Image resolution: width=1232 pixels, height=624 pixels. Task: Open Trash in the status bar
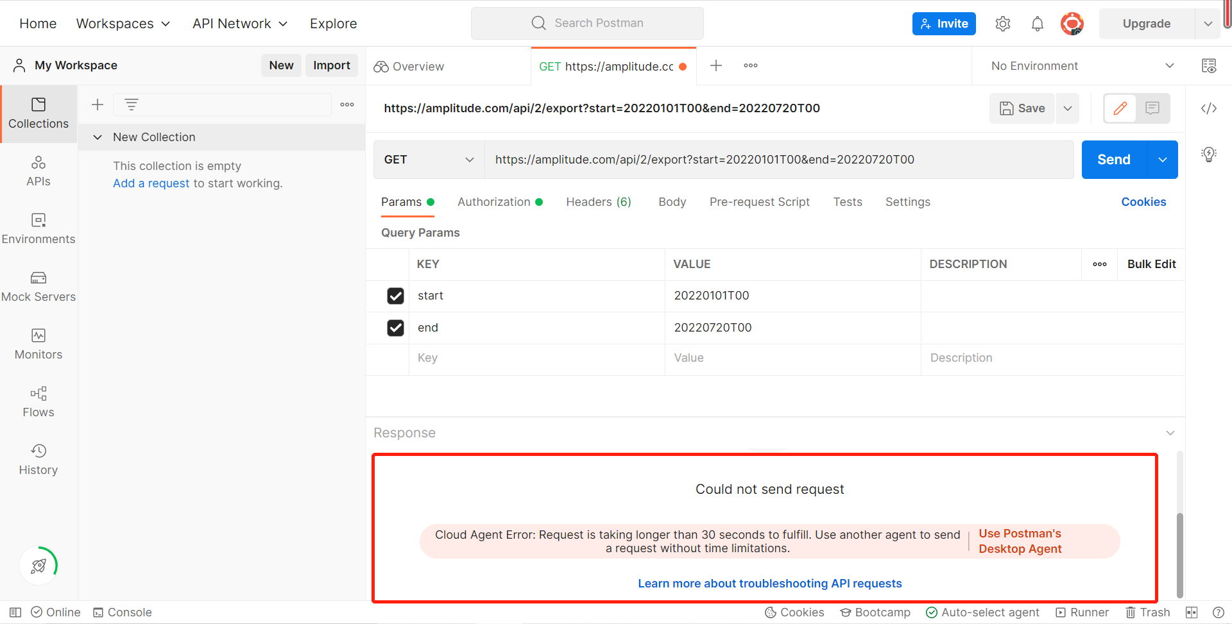point(1148,612)
